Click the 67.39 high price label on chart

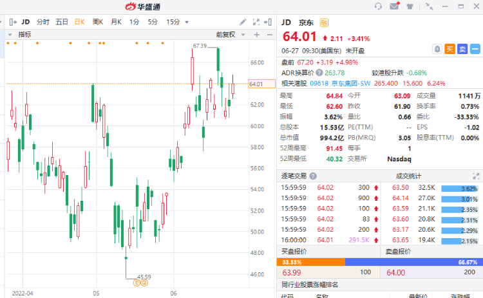[x=200, y=46]
